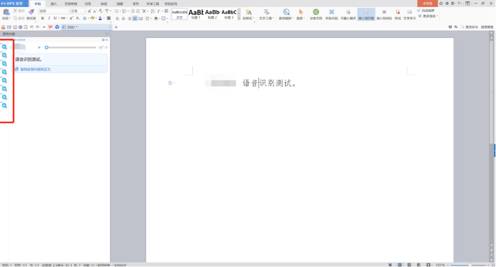Click the 查找替换 find and replace icon
This screenshot has width=496, height=267.
click(286, 12)
